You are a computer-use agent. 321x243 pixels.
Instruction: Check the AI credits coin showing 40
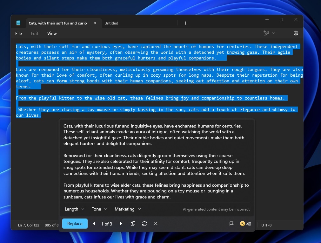[245, 224]
